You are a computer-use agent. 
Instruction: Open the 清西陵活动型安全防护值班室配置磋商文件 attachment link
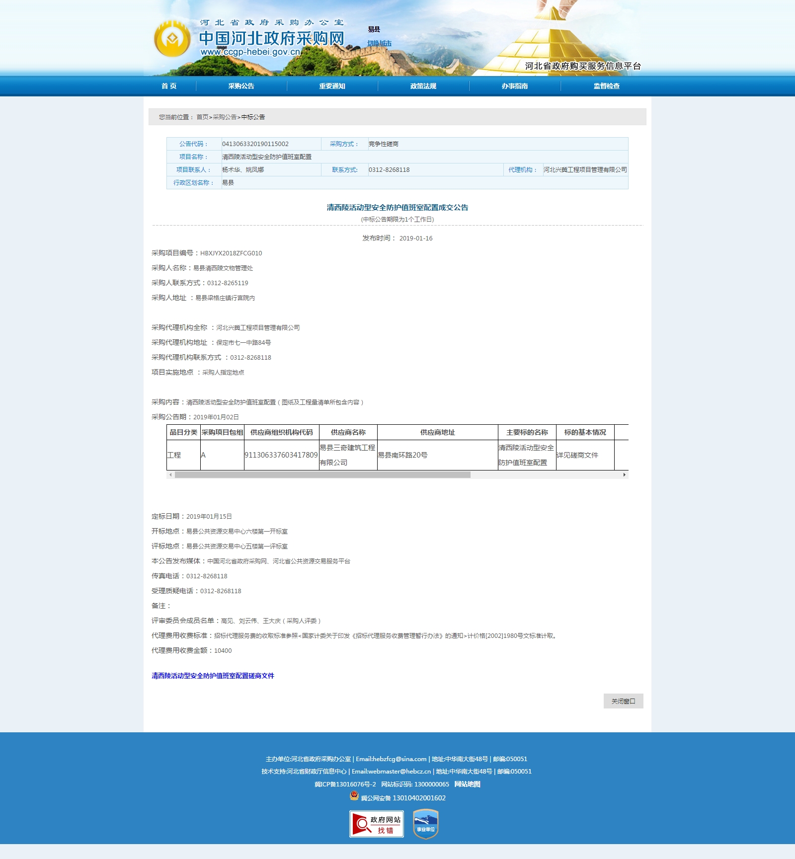[x=213, y=676]
